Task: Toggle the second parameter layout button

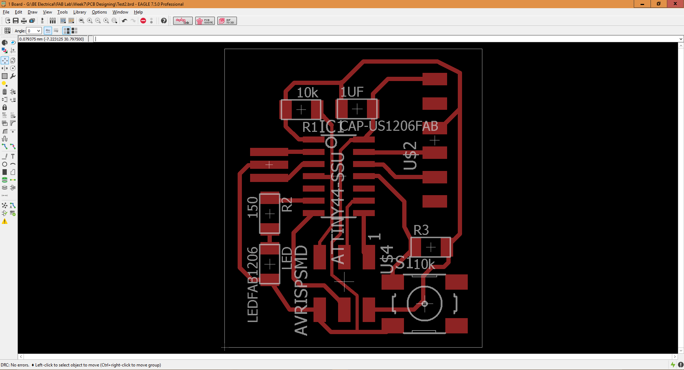Action: 74,31
